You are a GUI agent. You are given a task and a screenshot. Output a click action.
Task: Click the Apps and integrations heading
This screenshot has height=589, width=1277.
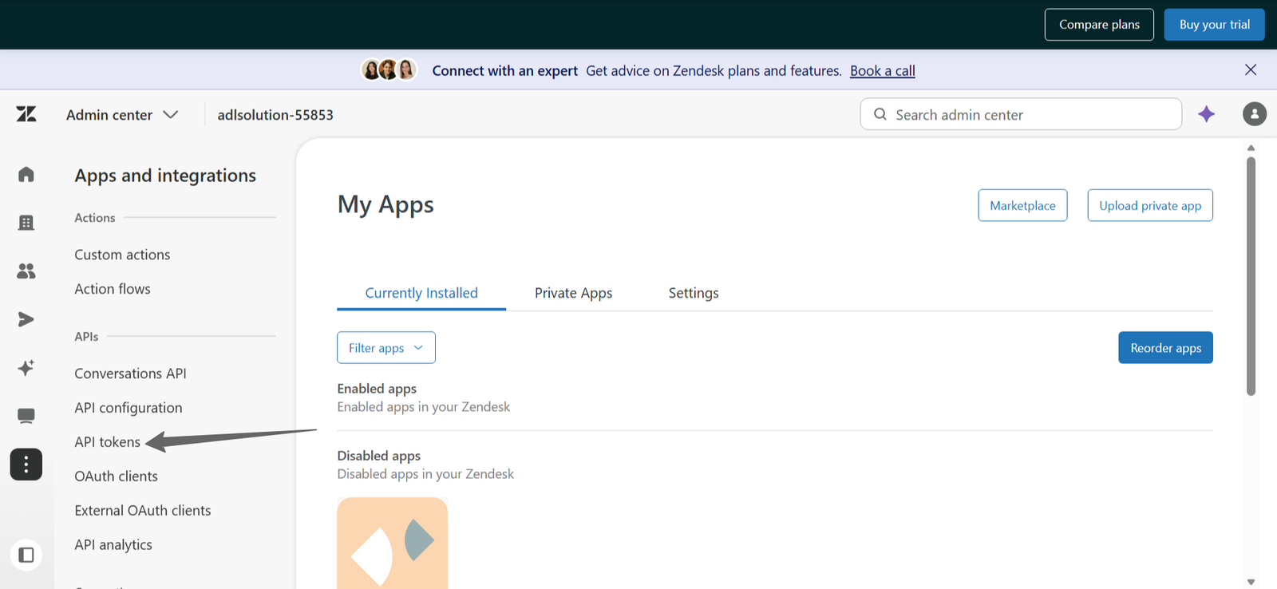[165, 176]
